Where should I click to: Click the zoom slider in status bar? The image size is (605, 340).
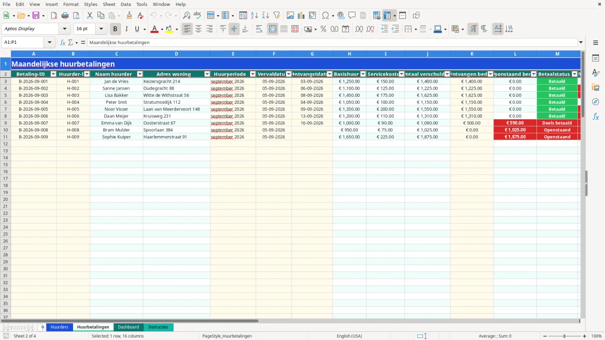[x=565, y=336]
